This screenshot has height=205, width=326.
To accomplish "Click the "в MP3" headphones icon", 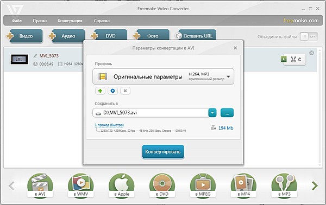I will click(x=284, y=185).
